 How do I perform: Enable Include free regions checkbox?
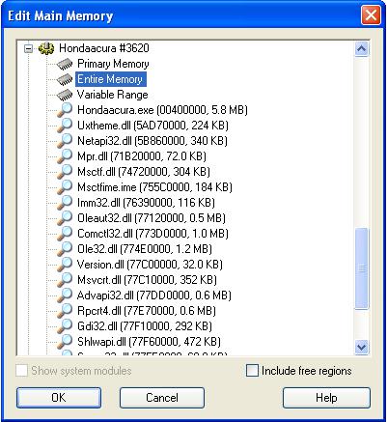252,371
